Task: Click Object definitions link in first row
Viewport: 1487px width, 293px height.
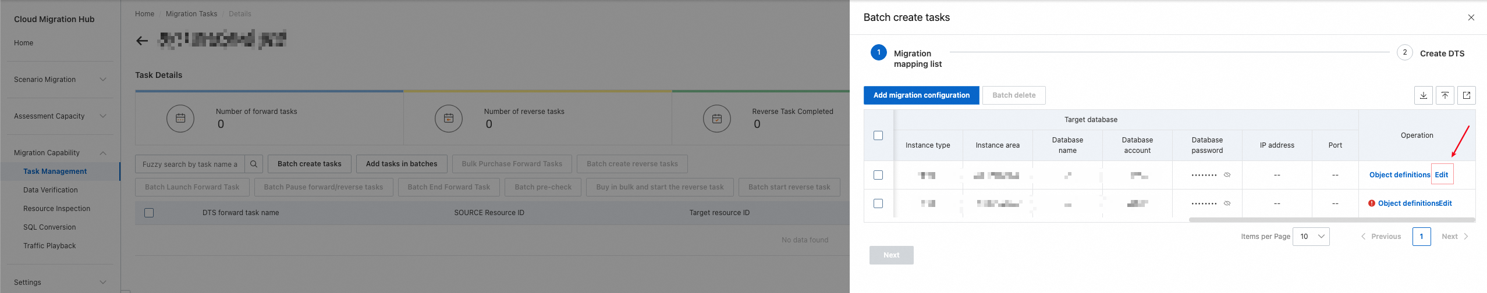Action: pyautogui.click(x=1400, y=175)
